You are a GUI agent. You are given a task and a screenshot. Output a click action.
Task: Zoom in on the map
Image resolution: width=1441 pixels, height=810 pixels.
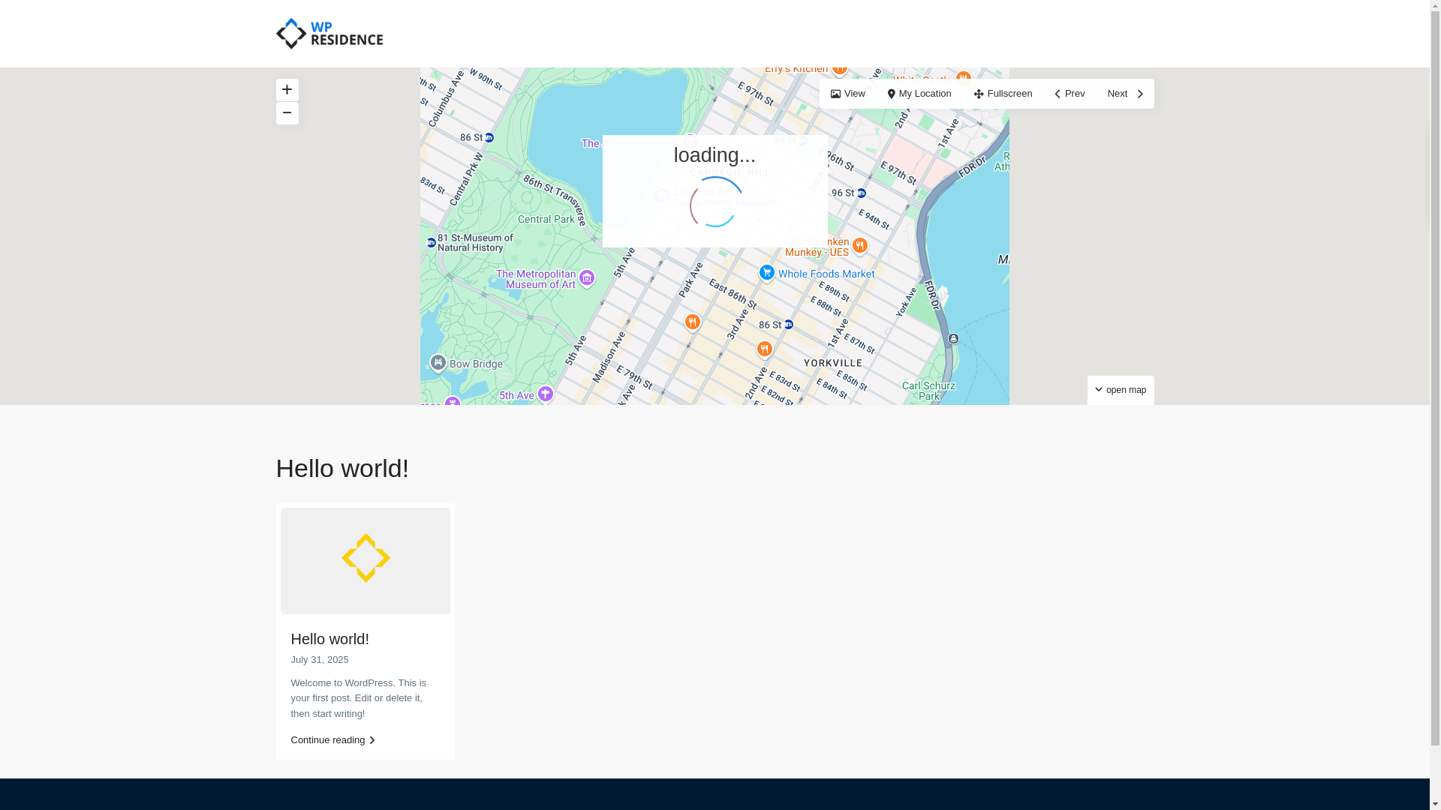coord(287,90)
